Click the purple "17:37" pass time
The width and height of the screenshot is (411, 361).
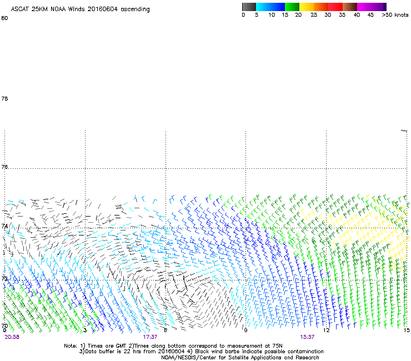150,337
